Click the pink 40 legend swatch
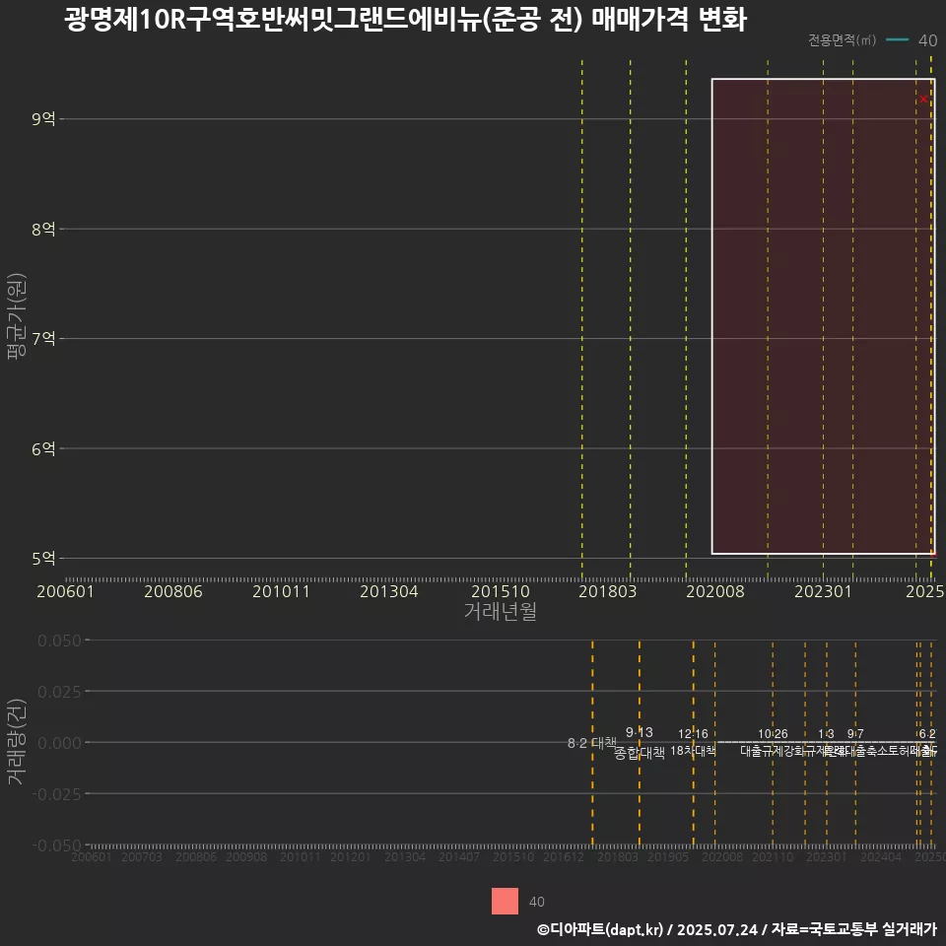946x946 pixels. [504, 902]
